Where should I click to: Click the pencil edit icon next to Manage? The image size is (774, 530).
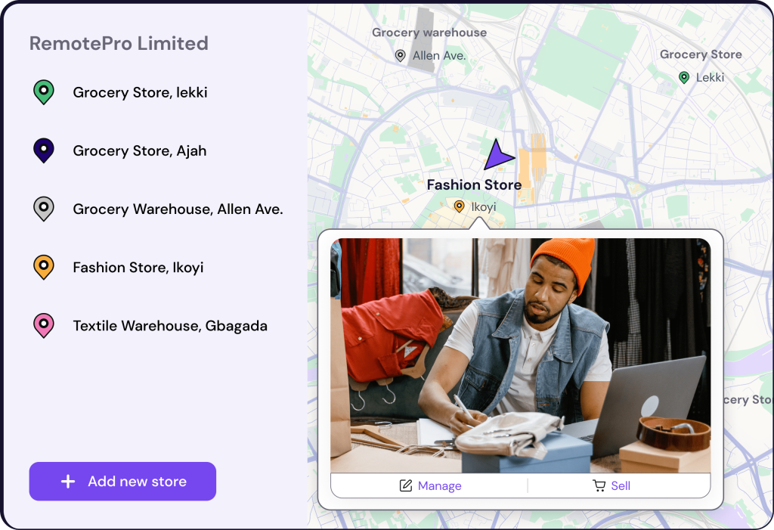[x=405, y=485]
